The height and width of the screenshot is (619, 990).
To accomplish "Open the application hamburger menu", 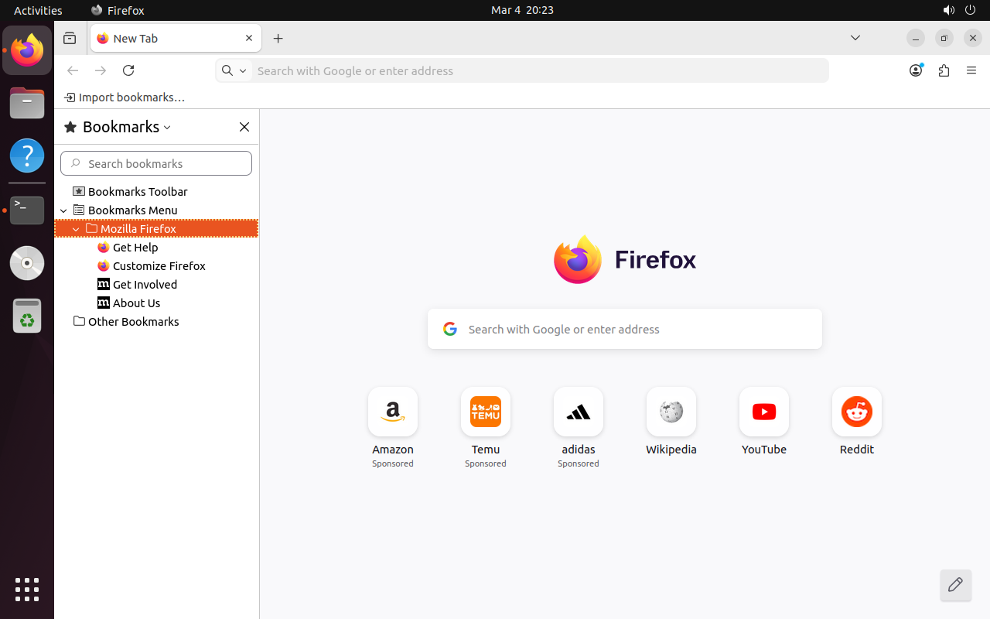I will click(x=971, y=70).
